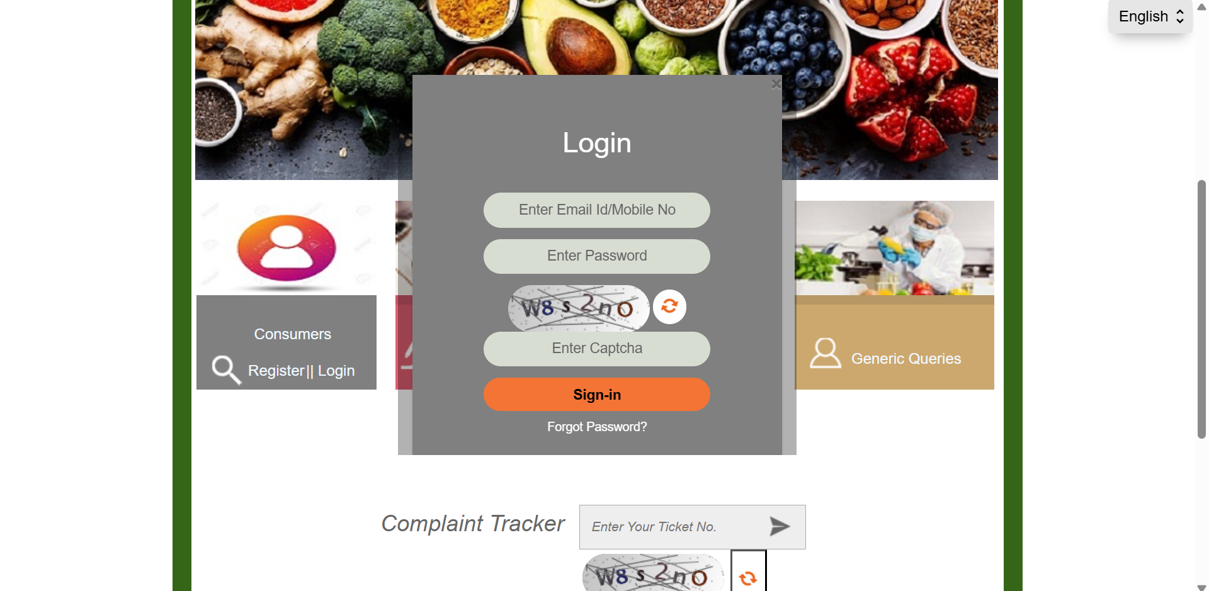
Task: Click the login captcha image
Action: coord(579,308)
